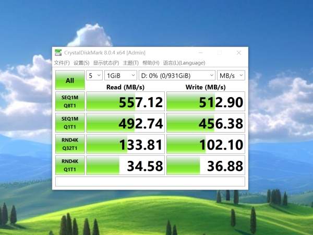The height and width of the screenshot is (235, 313).
Task: Open the test count dropdown showing 5
Action: (94, 75)
